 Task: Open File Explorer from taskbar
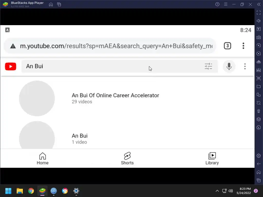20,191
